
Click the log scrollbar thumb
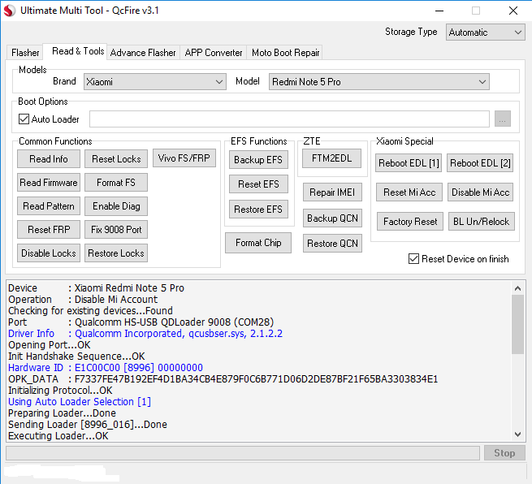pos(517,324)
